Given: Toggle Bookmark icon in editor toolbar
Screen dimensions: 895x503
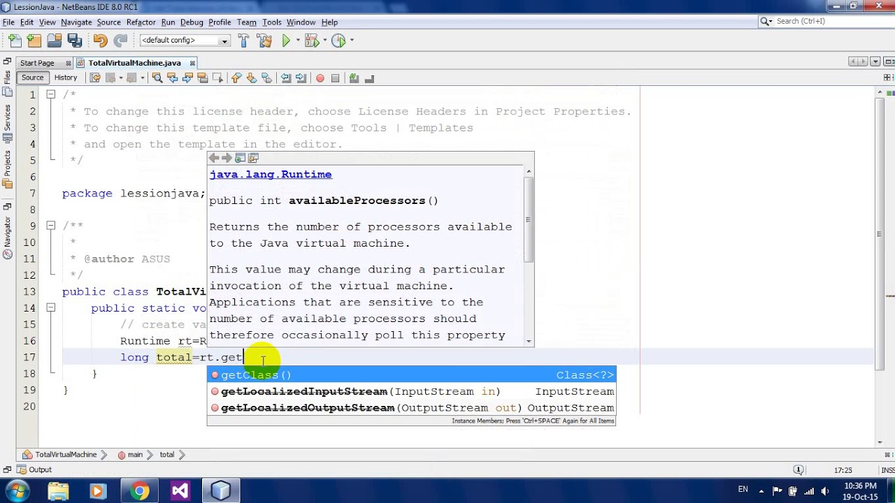Looking at the screenshot, I should [x=266, y=78].
